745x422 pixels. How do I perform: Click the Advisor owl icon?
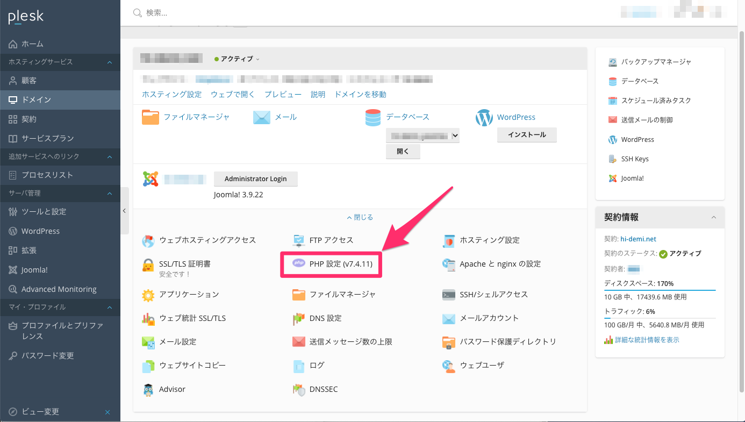coord(148,389)
